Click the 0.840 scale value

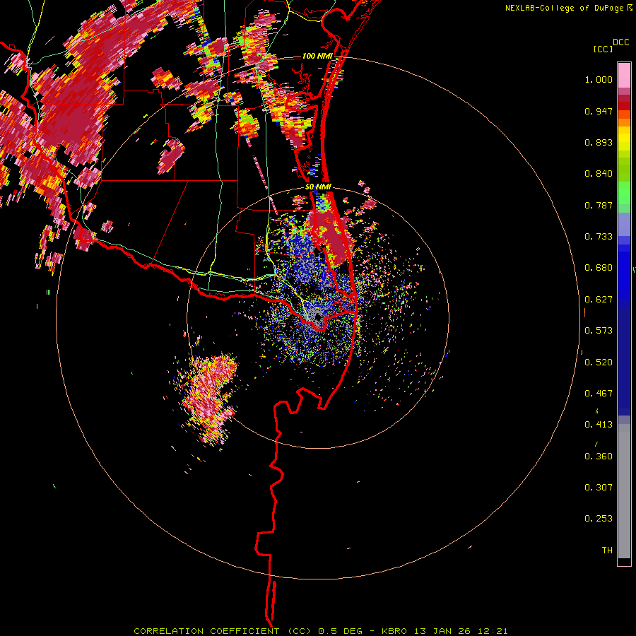599,174
